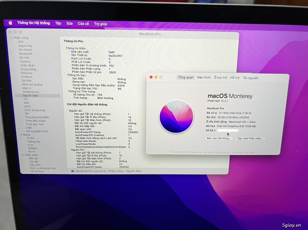Select Bluetooth in the sidebar
Viewport: 308px width, 230px height.
tap(26, 54)
